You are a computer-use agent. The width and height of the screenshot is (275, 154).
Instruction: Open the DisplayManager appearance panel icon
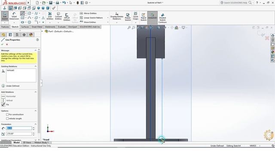(31, 35)
